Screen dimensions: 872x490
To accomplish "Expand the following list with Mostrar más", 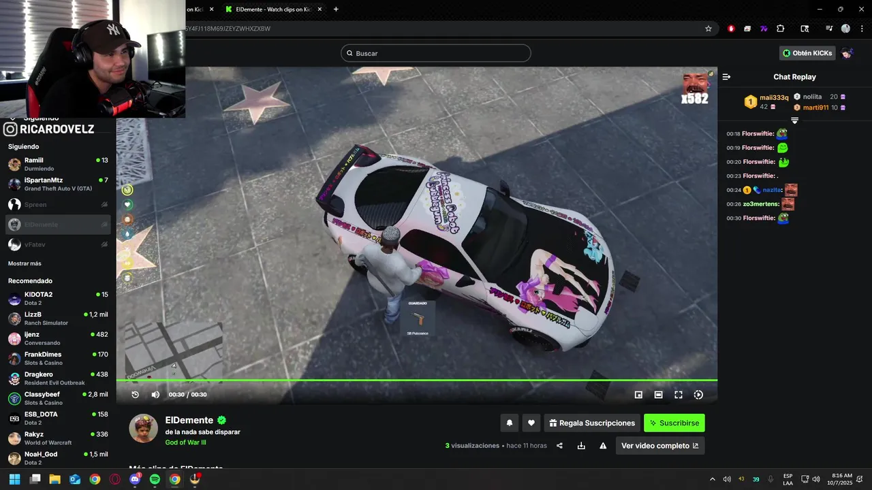I will click(25, 263).
